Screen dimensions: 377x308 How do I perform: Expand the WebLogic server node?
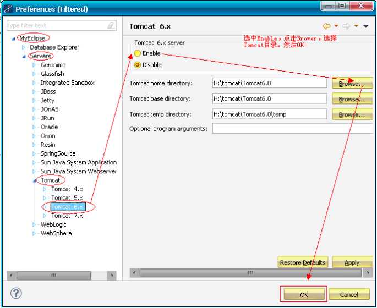pyautogui.click(x=34, y=224)
